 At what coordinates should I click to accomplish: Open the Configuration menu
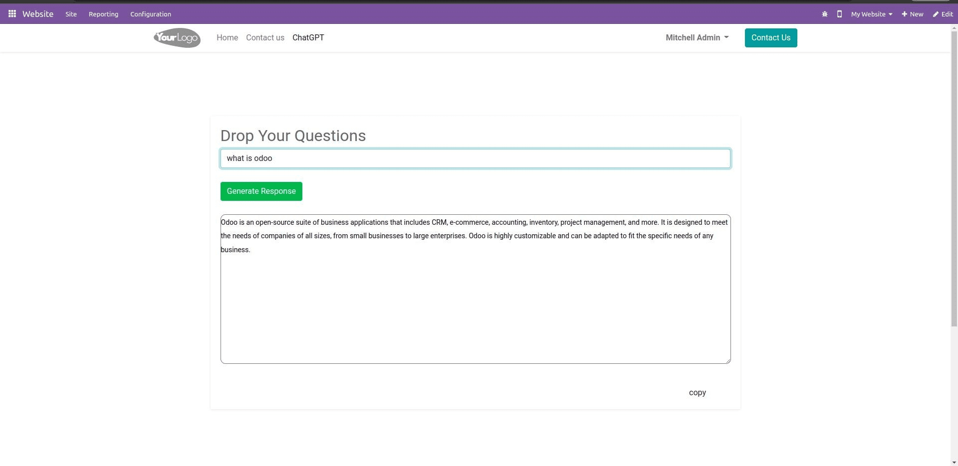[x=151, y=14]
